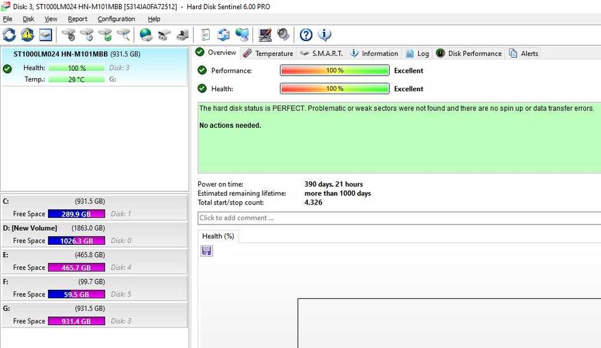
Task: Click the two-drives toolbar icon
Action: point(164,35)
